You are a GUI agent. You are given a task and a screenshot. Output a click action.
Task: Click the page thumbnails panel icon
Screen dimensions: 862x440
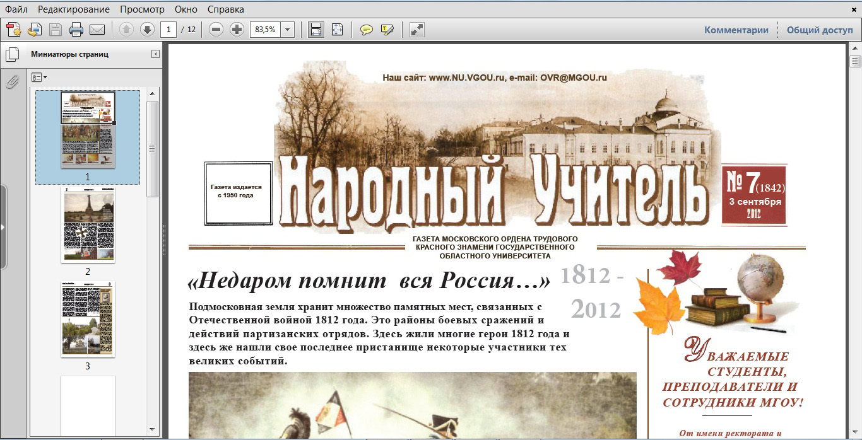click(x=12, y=55)
